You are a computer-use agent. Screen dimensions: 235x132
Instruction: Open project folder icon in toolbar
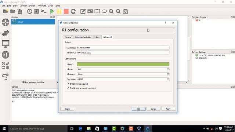12,11
